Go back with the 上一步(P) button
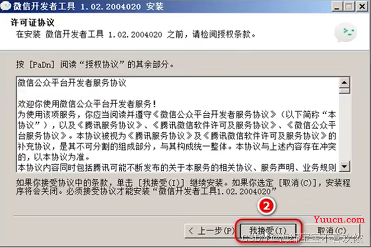 coord(212,231)
